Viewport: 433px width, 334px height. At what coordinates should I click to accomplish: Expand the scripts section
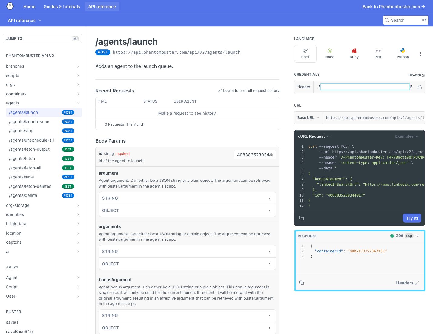click(78, 75)
